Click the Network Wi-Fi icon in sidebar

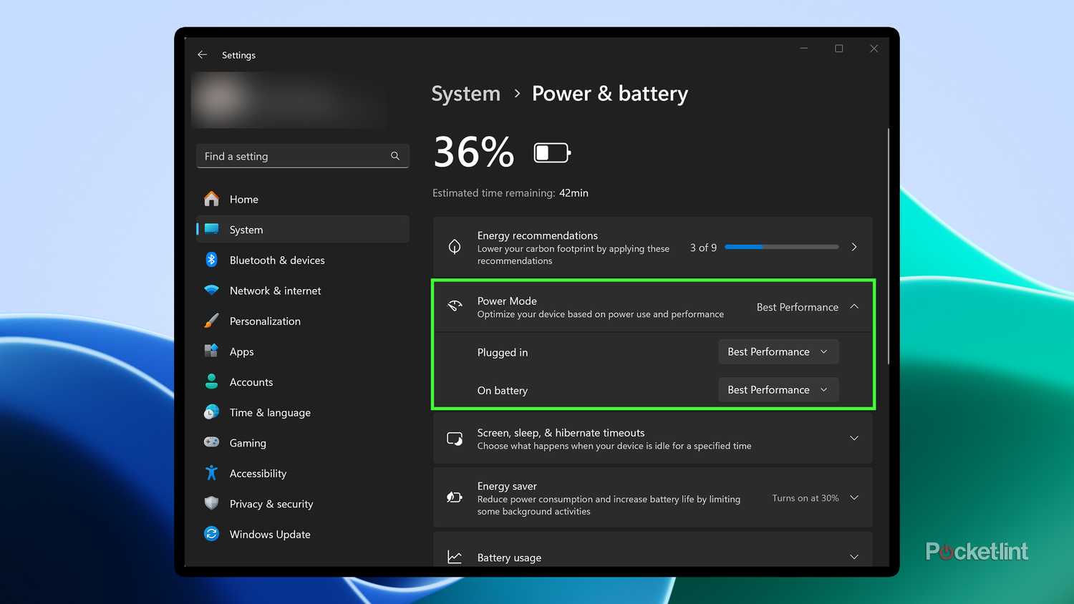tap(211, 291)
